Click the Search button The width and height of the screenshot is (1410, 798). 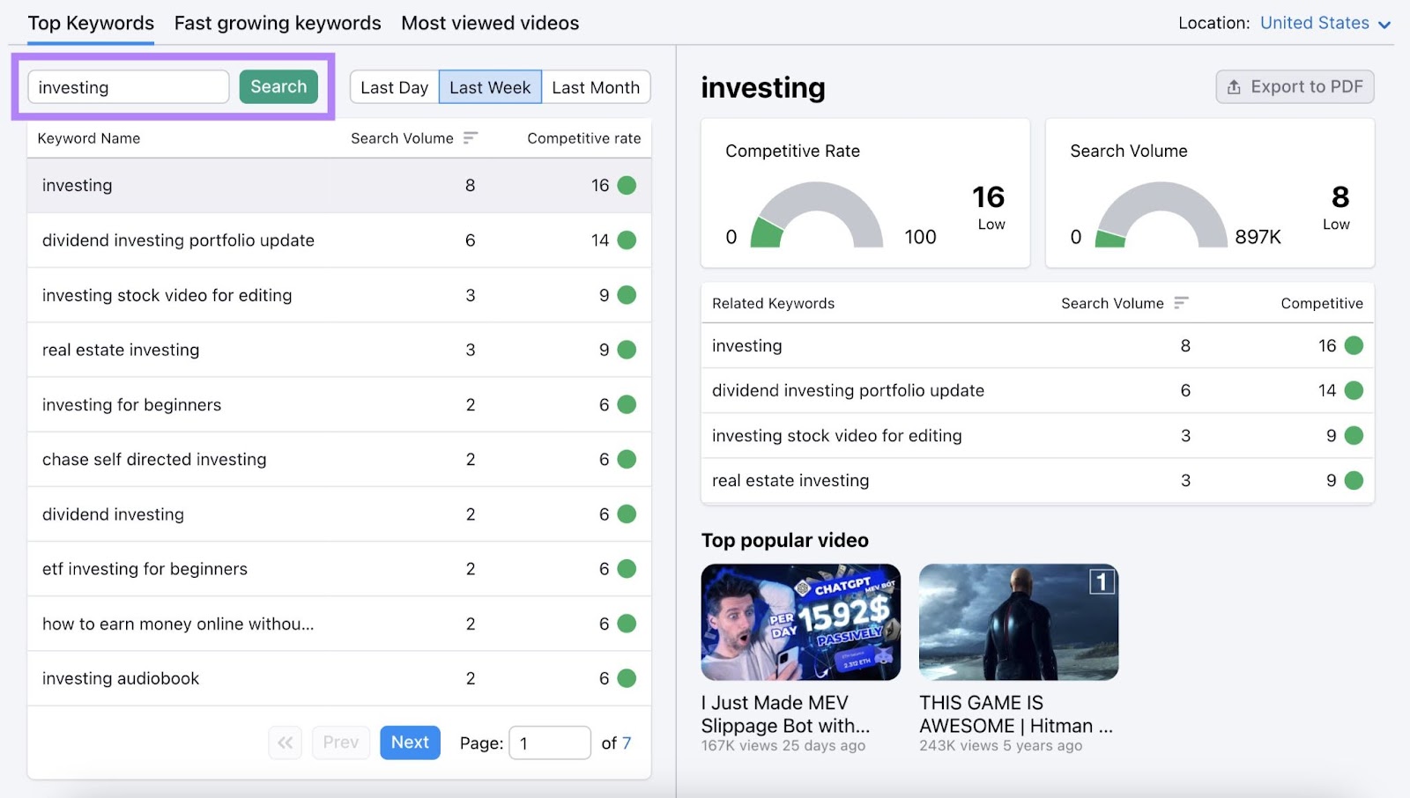pos(278,86)
